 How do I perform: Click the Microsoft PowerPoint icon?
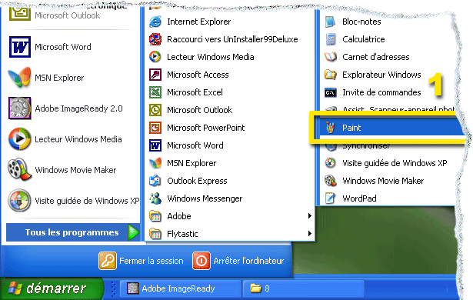155,128
